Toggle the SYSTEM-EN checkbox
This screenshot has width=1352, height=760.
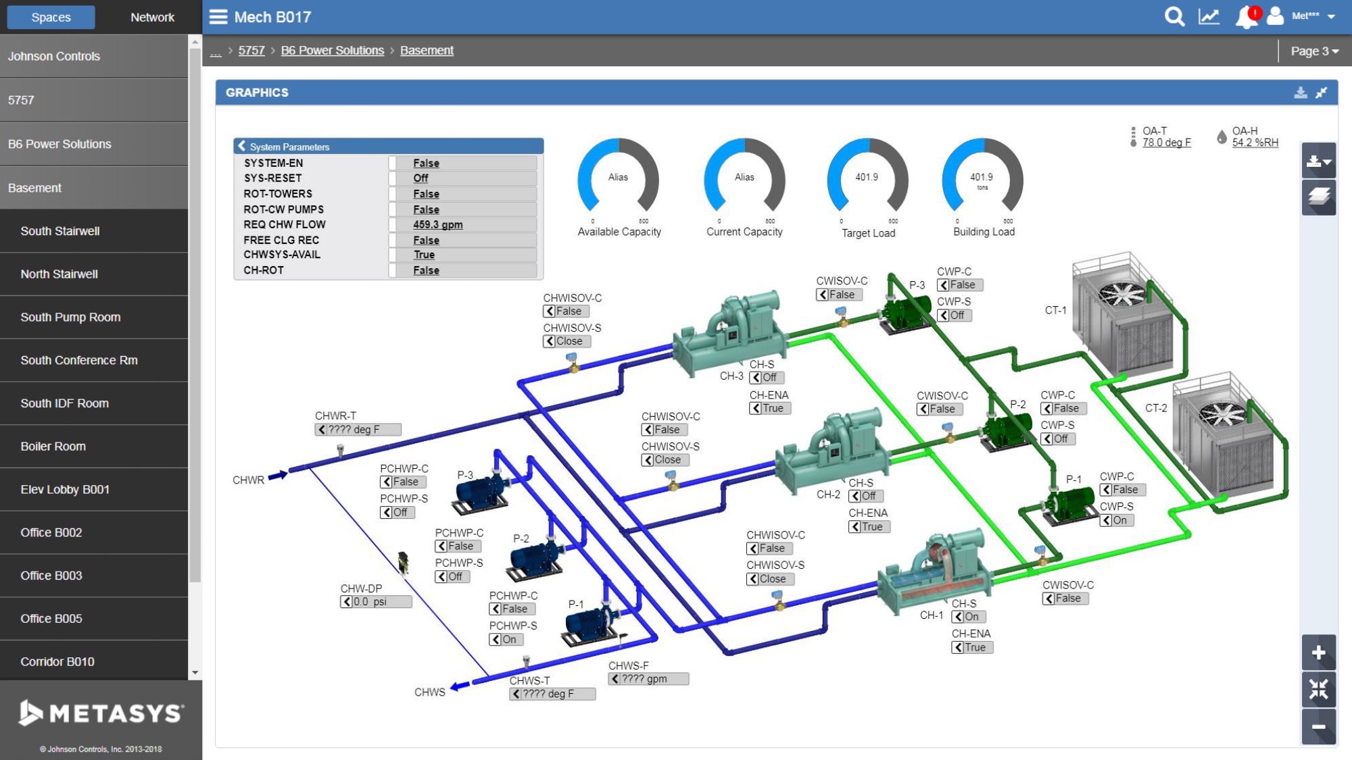[393, 163]
